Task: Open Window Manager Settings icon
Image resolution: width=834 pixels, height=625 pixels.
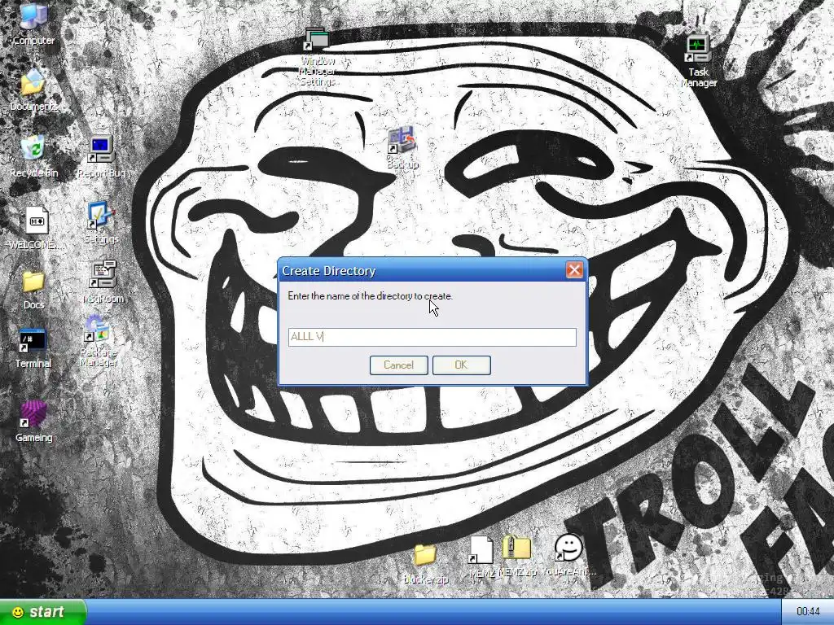Action: pyautogui.click(x=318, y=57)
